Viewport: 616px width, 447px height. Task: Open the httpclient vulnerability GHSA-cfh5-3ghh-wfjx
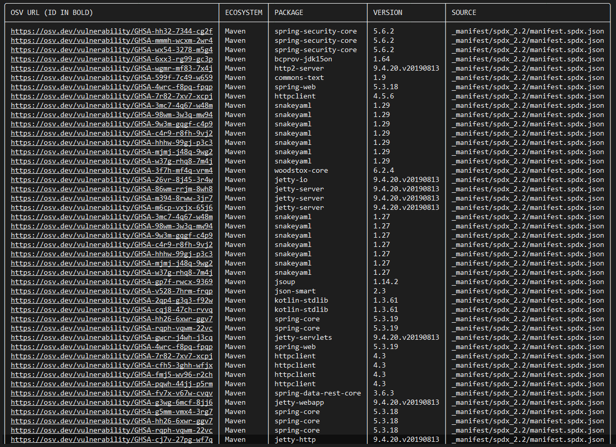(112, 365)
